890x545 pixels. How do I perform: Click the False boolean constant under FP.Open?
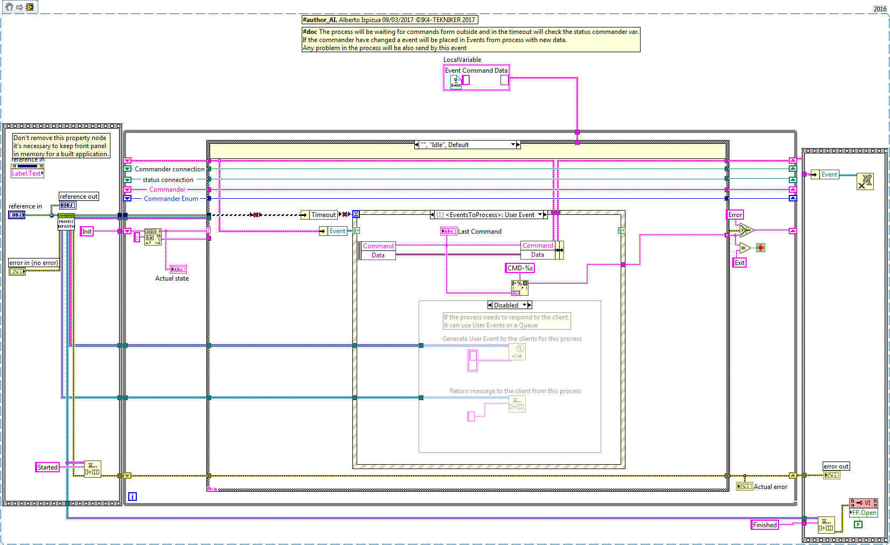click(858, 525)
